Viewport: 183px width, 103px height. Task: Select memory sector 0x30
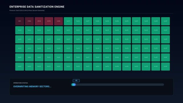pyautogui.click(x=20, y=48)
